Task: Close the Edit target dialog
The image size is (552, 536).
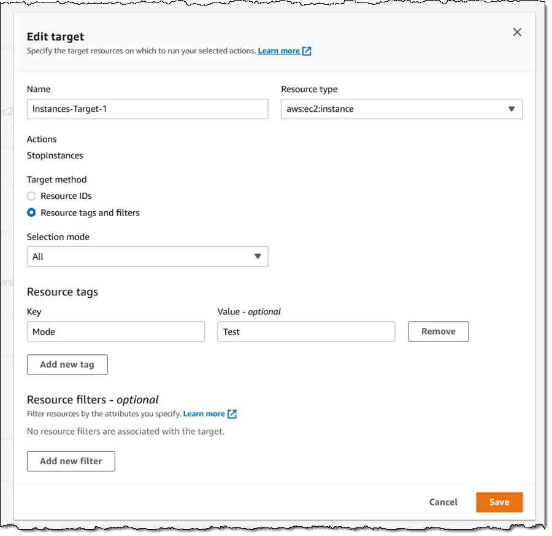Action: click(x=517, y=32)
